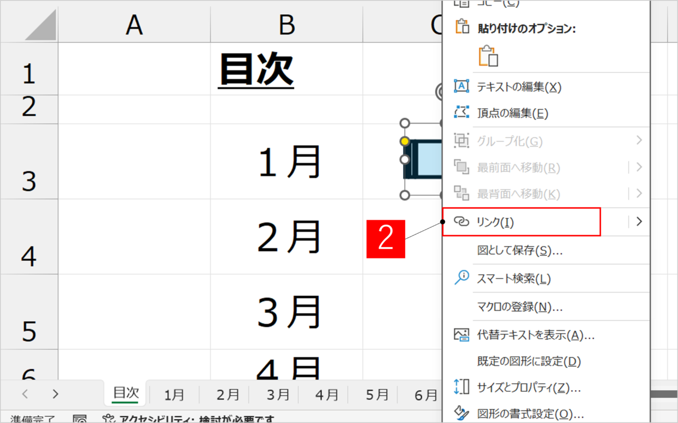Click the paste option clipboard icon
This screenshot has width=678, height=423.
pos(488,56)
